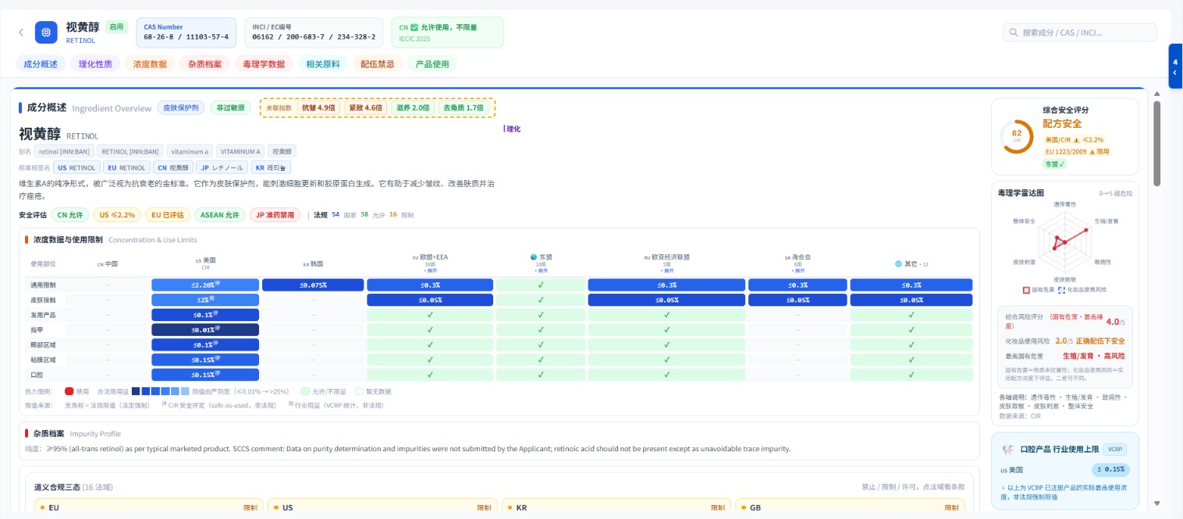Click EU checkmark in 发用产品 row
This screenshot has height=519, width=1183.
430,315
